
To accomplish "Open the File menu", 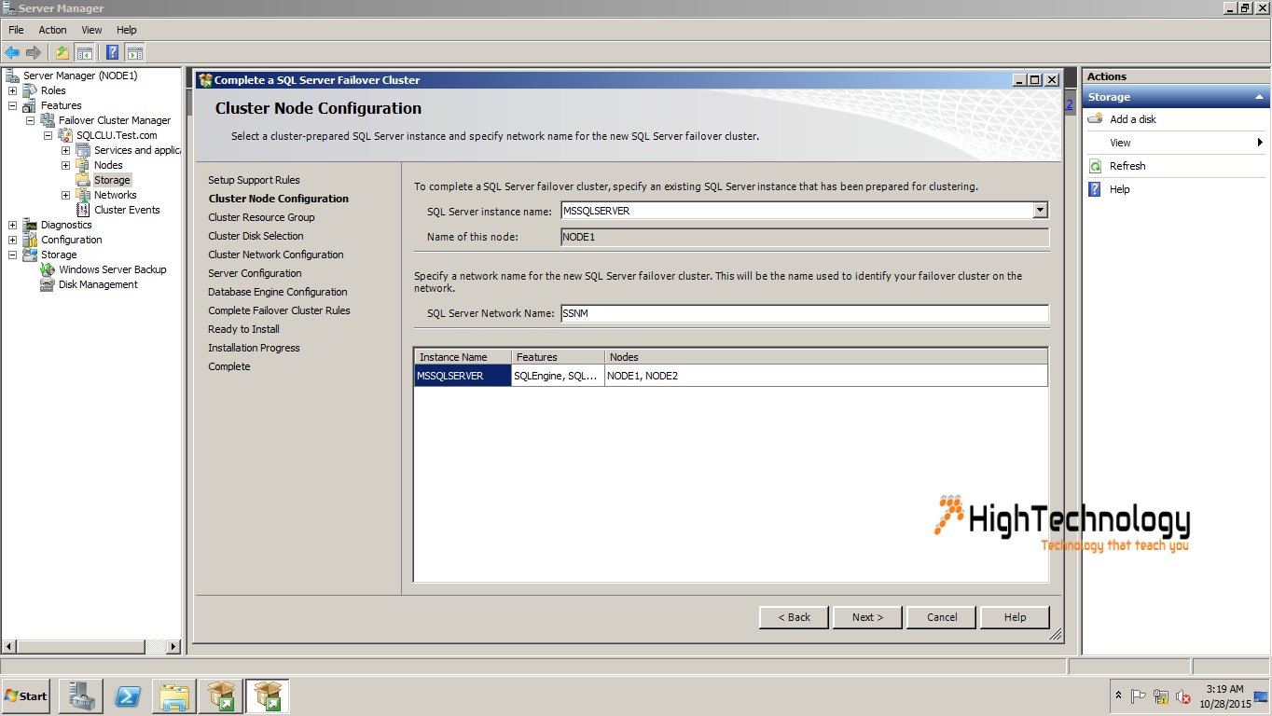I will [x=16, y=30].
